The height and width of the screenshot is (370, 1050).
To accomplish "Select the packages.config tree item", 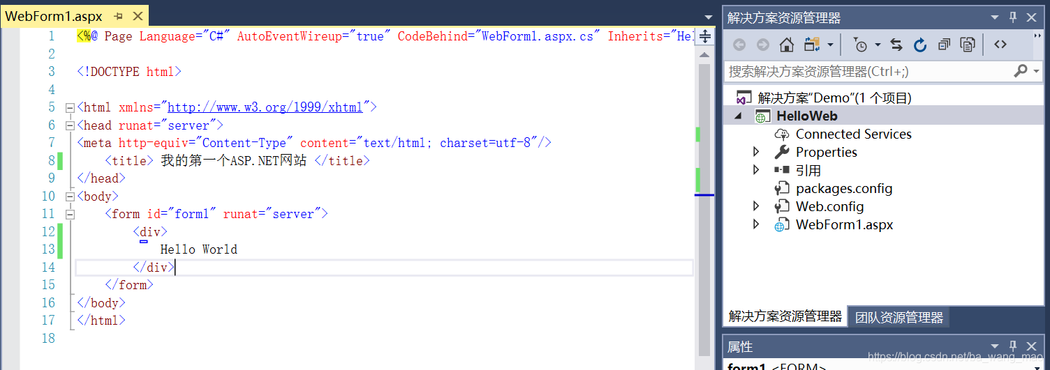I will [844, 188].
